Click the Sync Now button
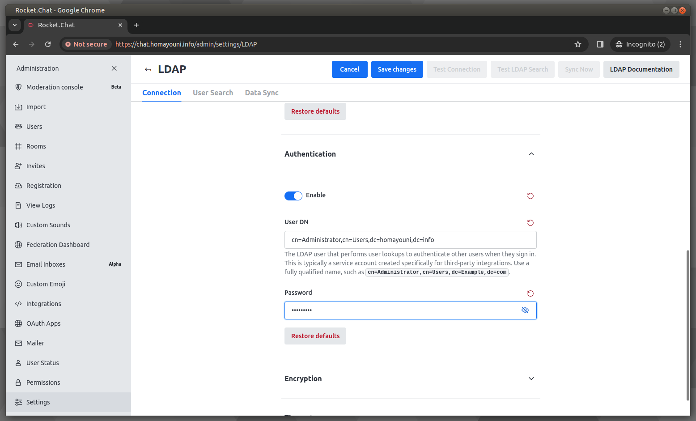This screenshot has width=696, height=421. (579, 69)
